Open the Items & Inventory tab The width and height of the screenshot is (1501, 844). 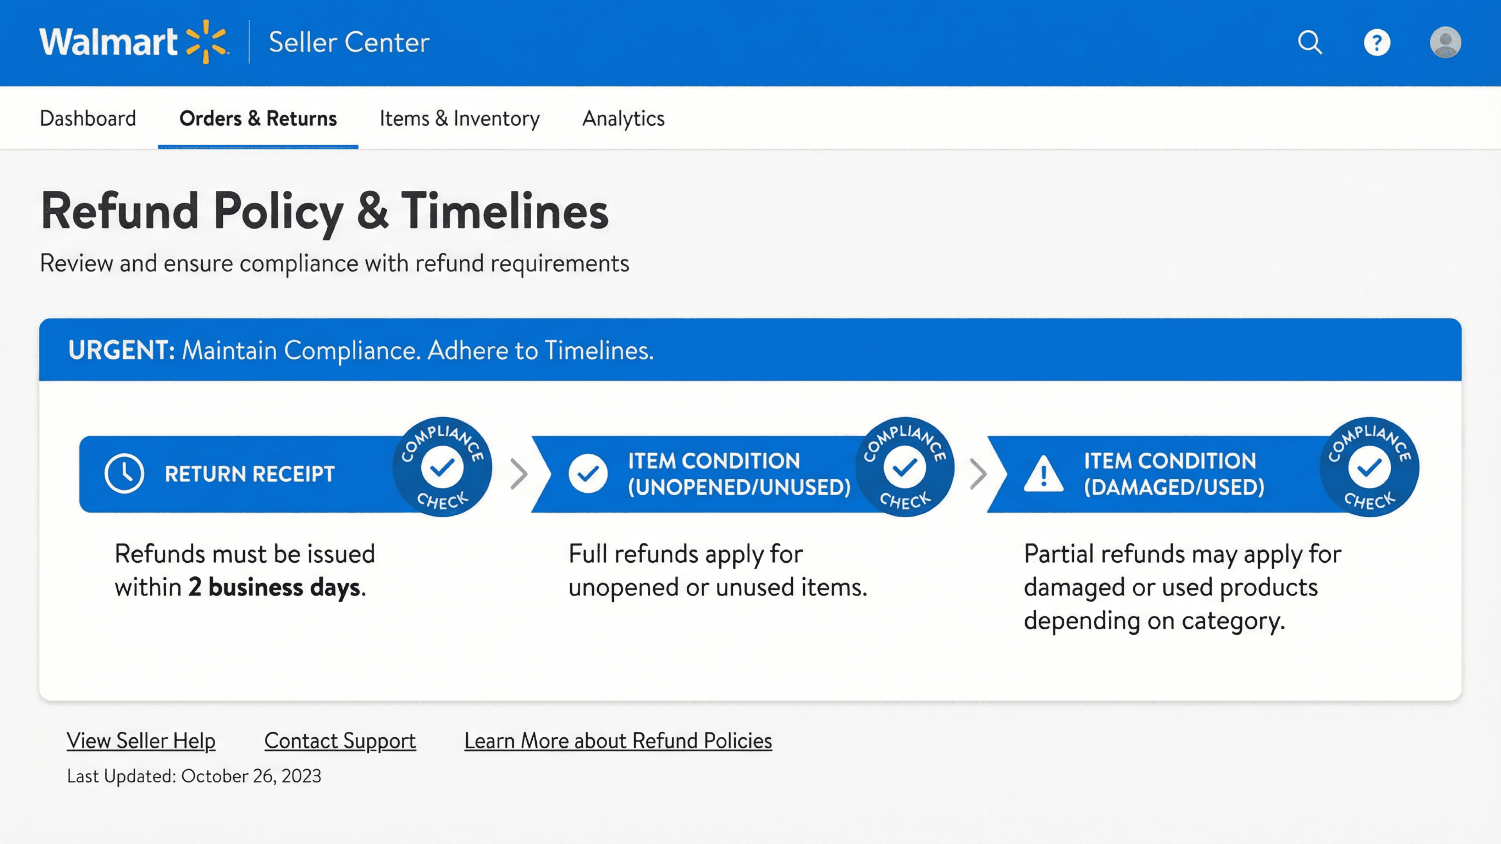point(459,119)
